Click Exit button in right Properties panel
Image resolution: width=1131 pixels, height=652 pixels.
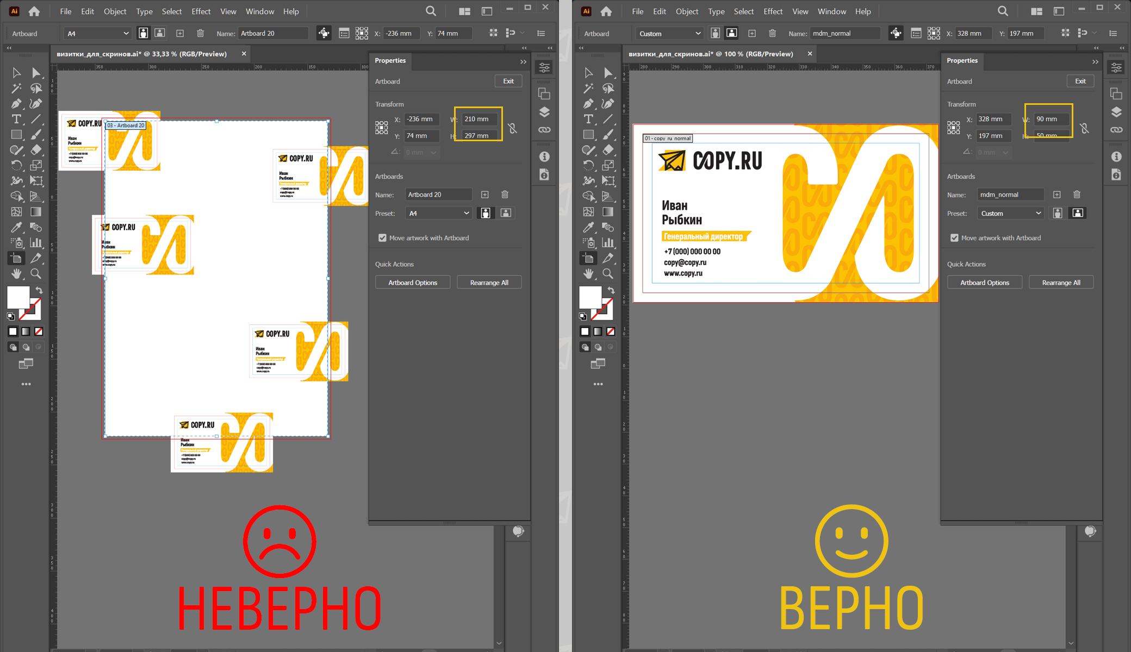1080,81
